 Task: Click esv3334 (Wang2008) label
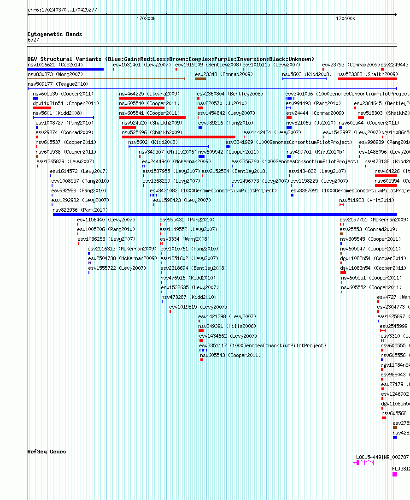point(185,239)
